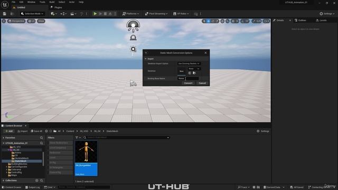
Task: Click the Skip frame playback button
Action: (100, 14)
